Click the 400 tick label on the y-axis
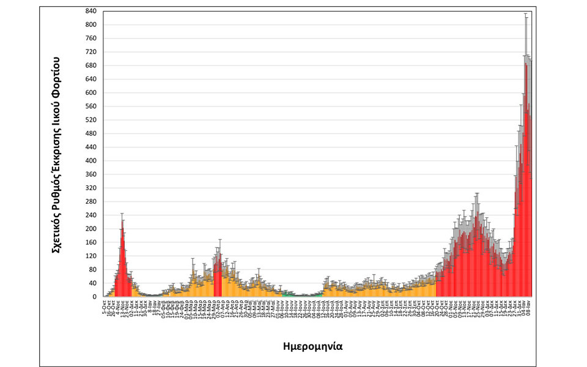 pyautogui.click(x=90, y=161)
